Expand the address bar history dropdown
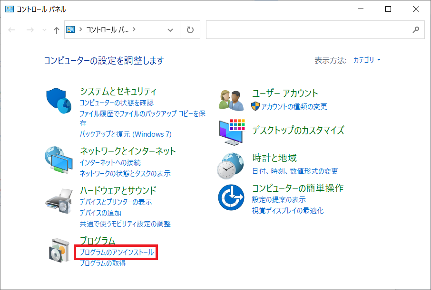Image resolution: width=431 pixels, height=290 pixels. 171,30
